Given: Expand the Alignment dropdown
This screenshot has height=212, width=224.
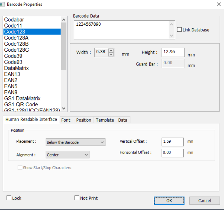Looking at the screenshot, I should (67, 155).
